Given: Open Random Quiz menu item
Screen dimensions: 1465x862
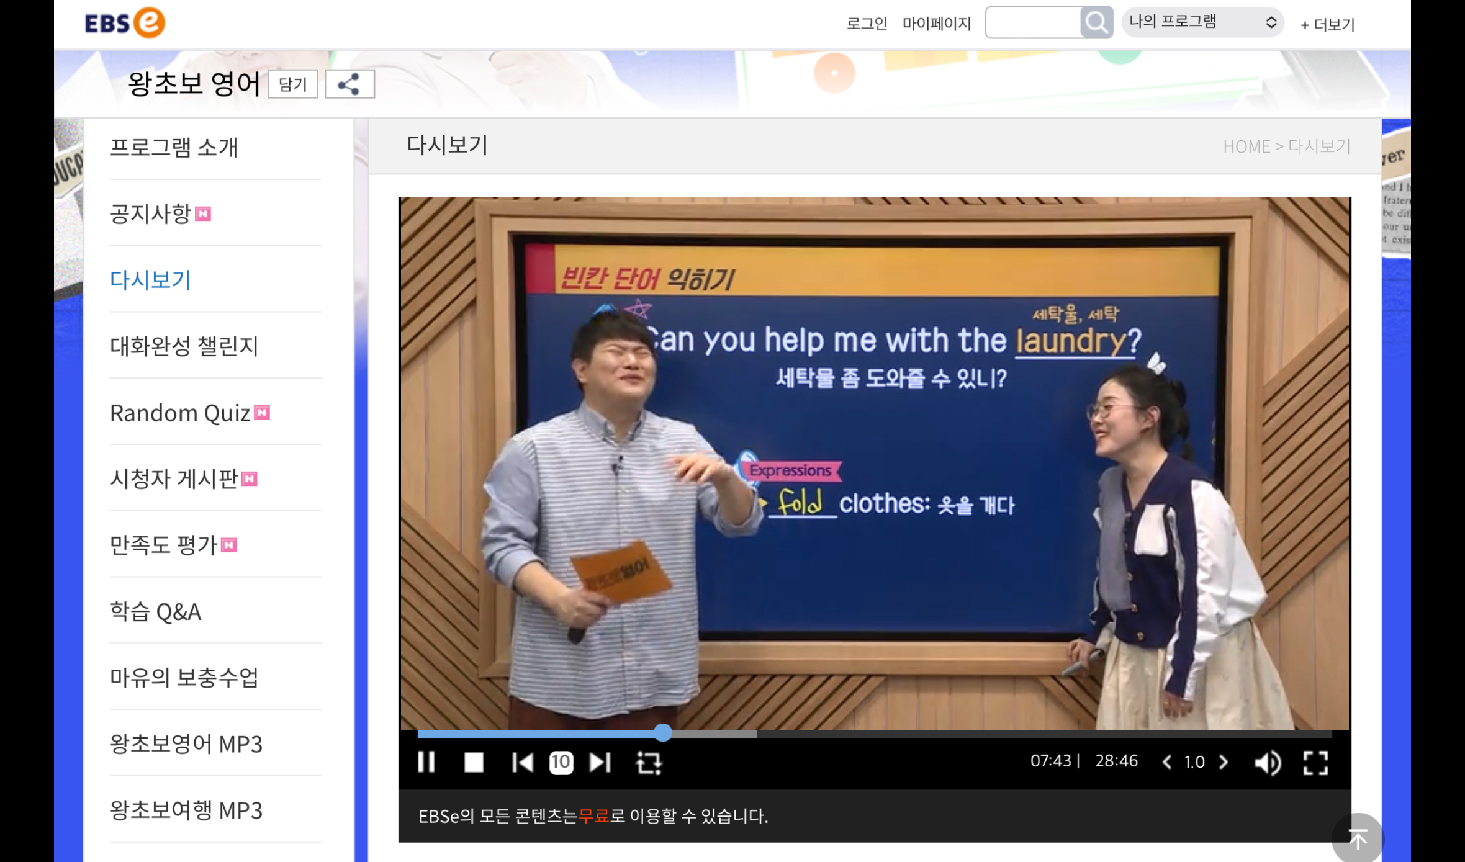Looking at the screenshot, I should tap(180, 413).
